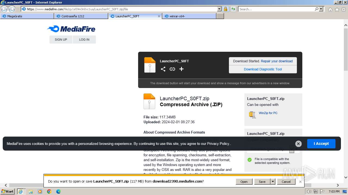
Task: Click the green compatibility checkmark icon
Action: pos(250,160)
